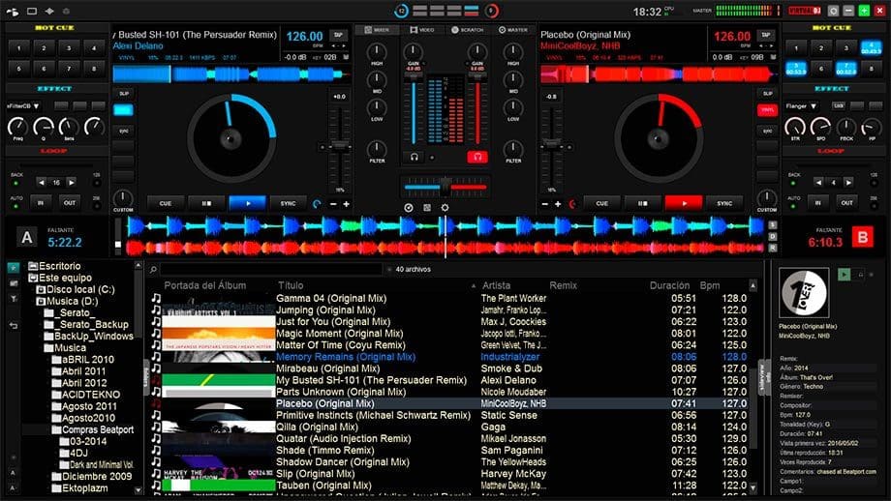This screenshot has height=501, width=891.
Task: Click the key lock icon on deck A
Action: pyautogui.click(x=346, y=57)
